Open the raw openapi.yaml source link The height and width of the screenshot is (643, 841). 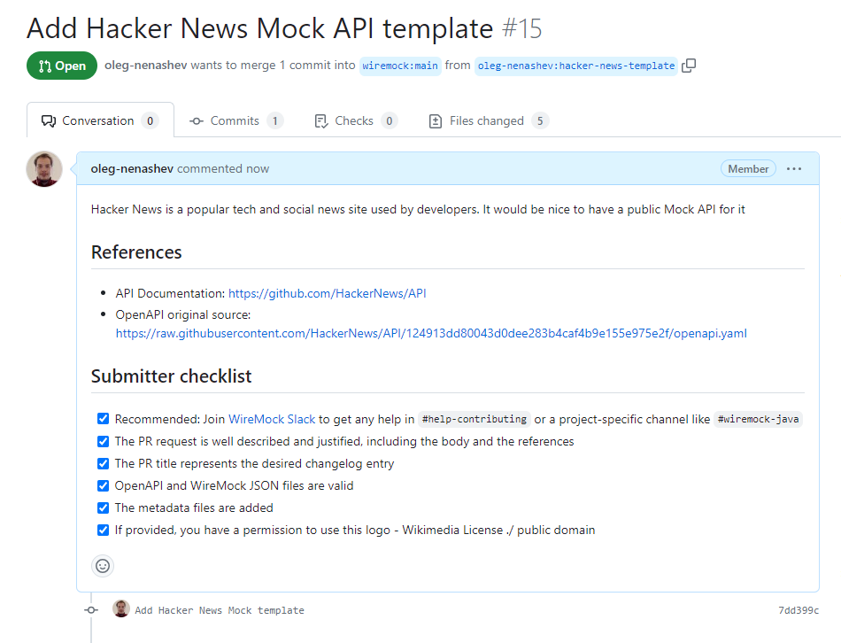pyautogui.click(x=431, y=333)
